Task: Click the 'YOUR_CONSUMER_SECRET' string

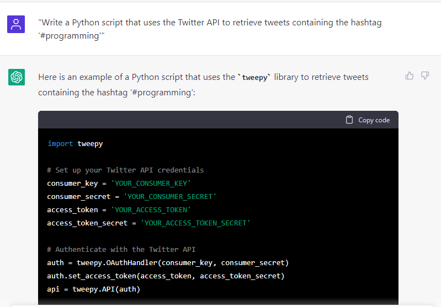Action: [170, 197]
